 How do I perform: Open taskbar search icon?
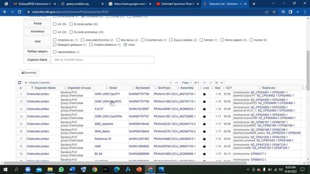tap(16, 170)
